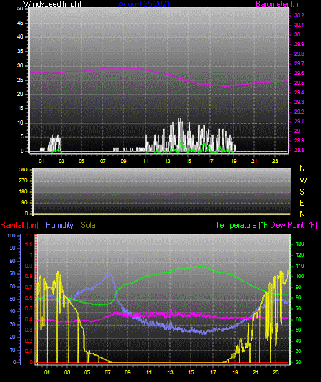Click the 'Rainfall (.in)' legend label
Viewport: 321px width, 382px height.
(x=19, y=225)
